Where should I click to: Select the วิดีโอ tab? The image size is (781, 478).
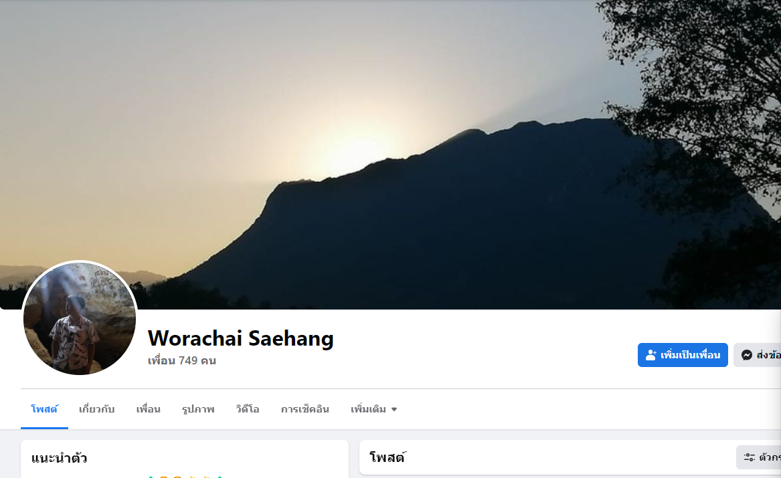coord(248,409)
